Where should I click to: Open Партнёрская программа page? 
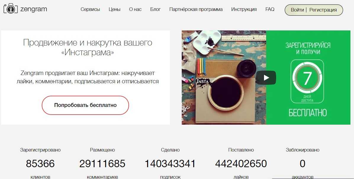pos(196,9)
